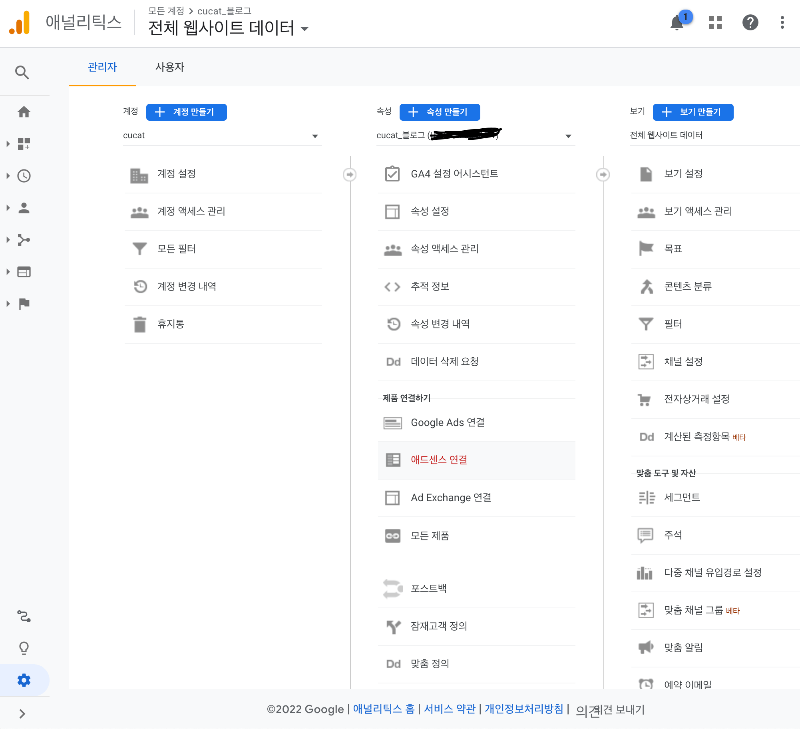This screenshot has width=800, height=729.
Task: Open the Google apps grid icon
Action: pos(715,22)
